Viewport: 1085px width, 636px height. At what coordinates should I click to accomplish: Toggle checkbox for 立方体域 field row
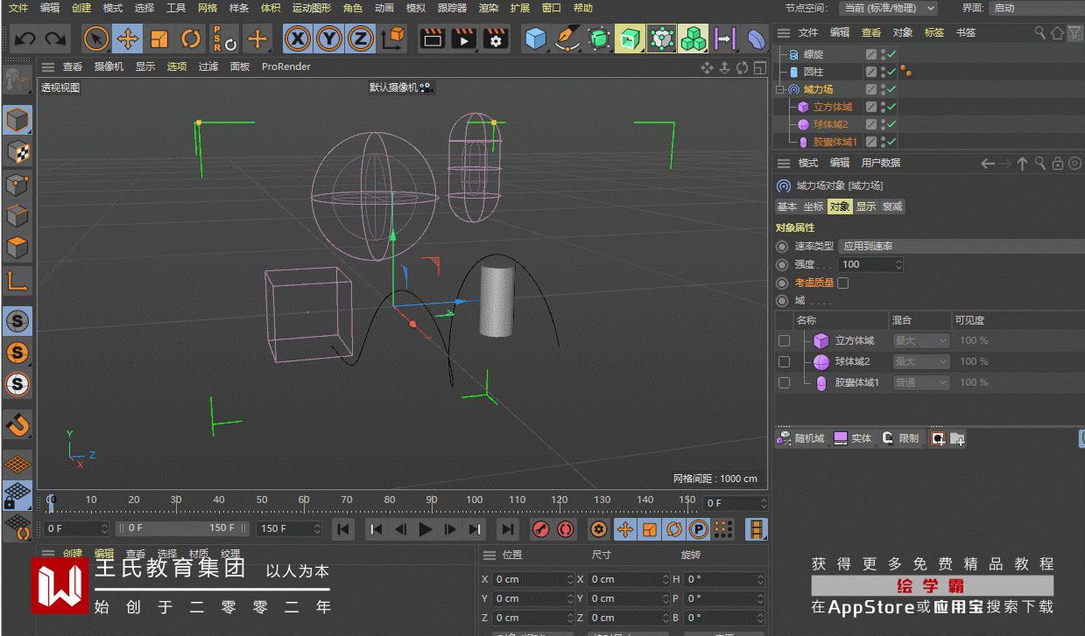pyautogui.click(x=784, y=340)
